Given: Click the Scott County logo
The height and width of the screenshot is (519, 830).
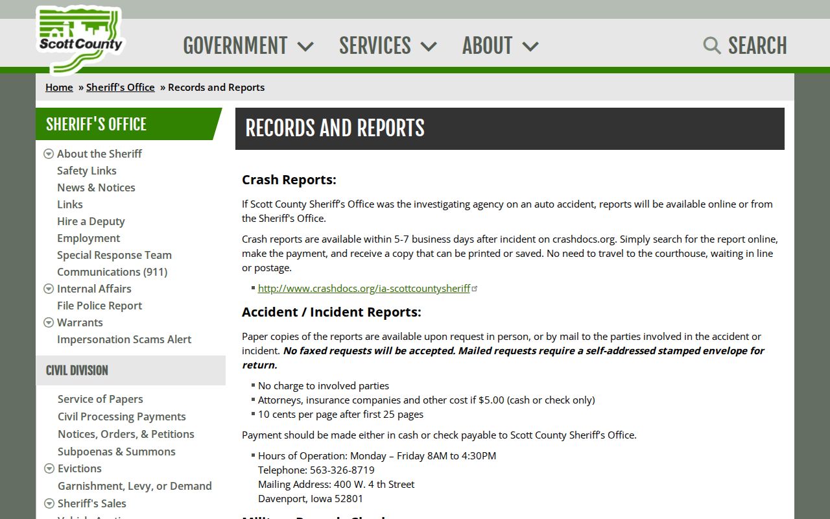Looking at the screenshot, I should click(x=80, y=40).
